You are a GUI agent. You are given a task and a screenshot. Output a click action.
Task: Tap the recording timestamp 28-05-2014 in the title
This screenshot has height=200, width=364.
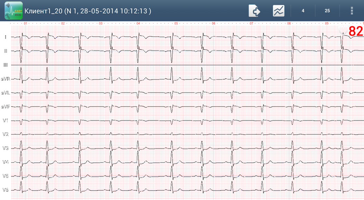[x=98, y=10]
